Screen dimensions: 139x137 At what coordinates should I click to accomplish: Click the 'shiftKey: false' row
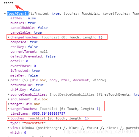click(x=25, y=90)
